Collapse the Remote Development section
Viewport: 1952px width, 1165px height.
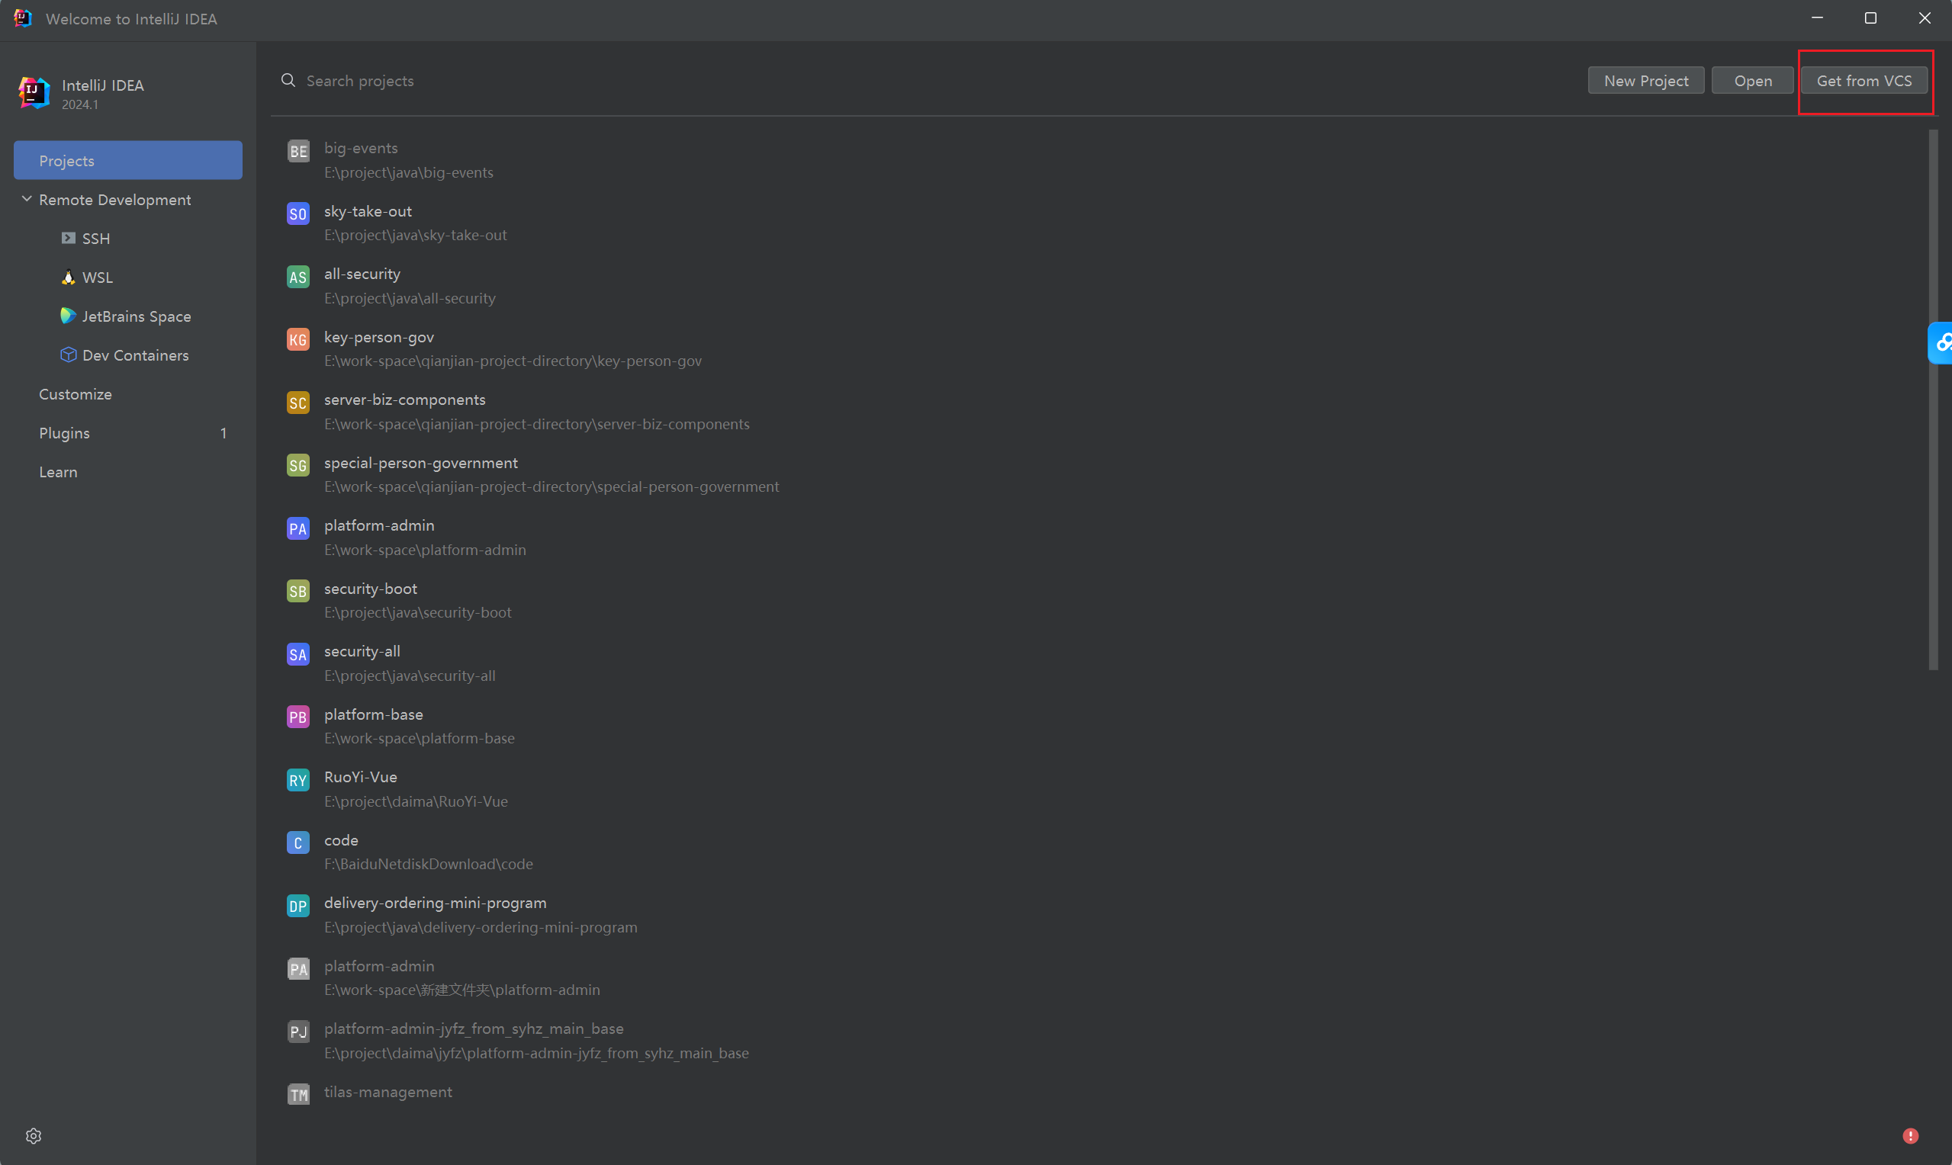pos(27,200)
